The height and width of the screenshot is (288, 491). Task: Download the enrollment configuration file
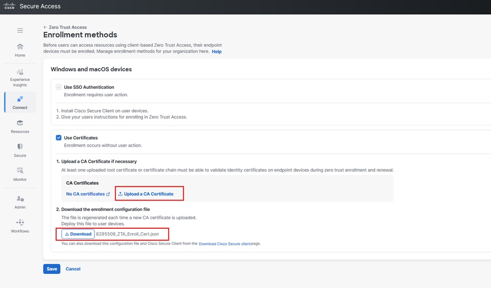click(78, 234)
